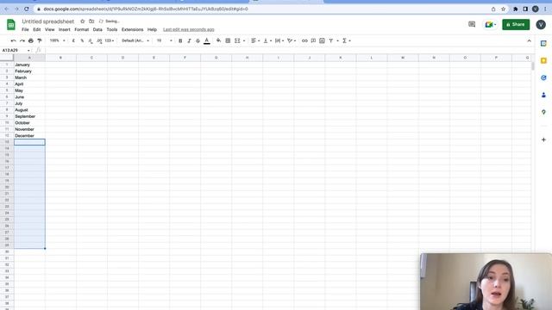Open the Edit menu
Screen dimensions: 552x310
click(37, 30)
